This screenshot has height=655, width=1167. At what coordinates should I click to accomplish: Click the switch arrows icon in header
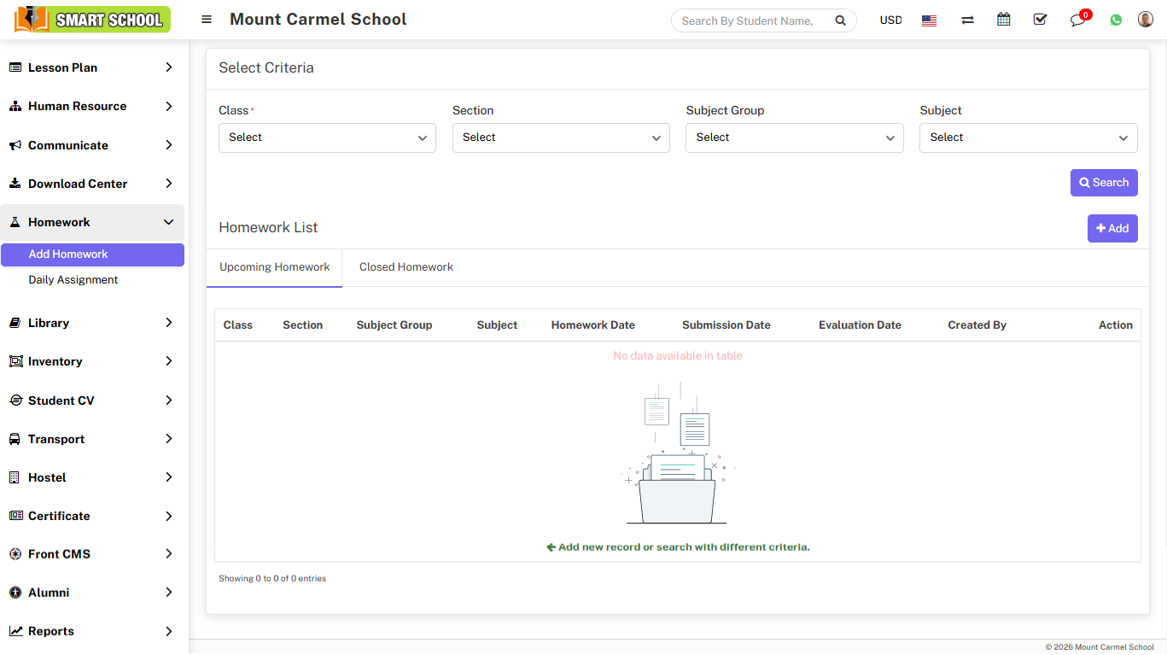[x=967, y=20]
